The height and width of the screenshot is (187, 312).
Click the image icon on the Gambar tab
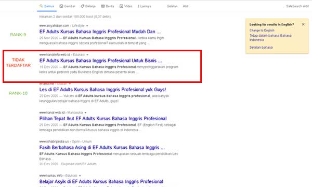click(x=61, y=6)
